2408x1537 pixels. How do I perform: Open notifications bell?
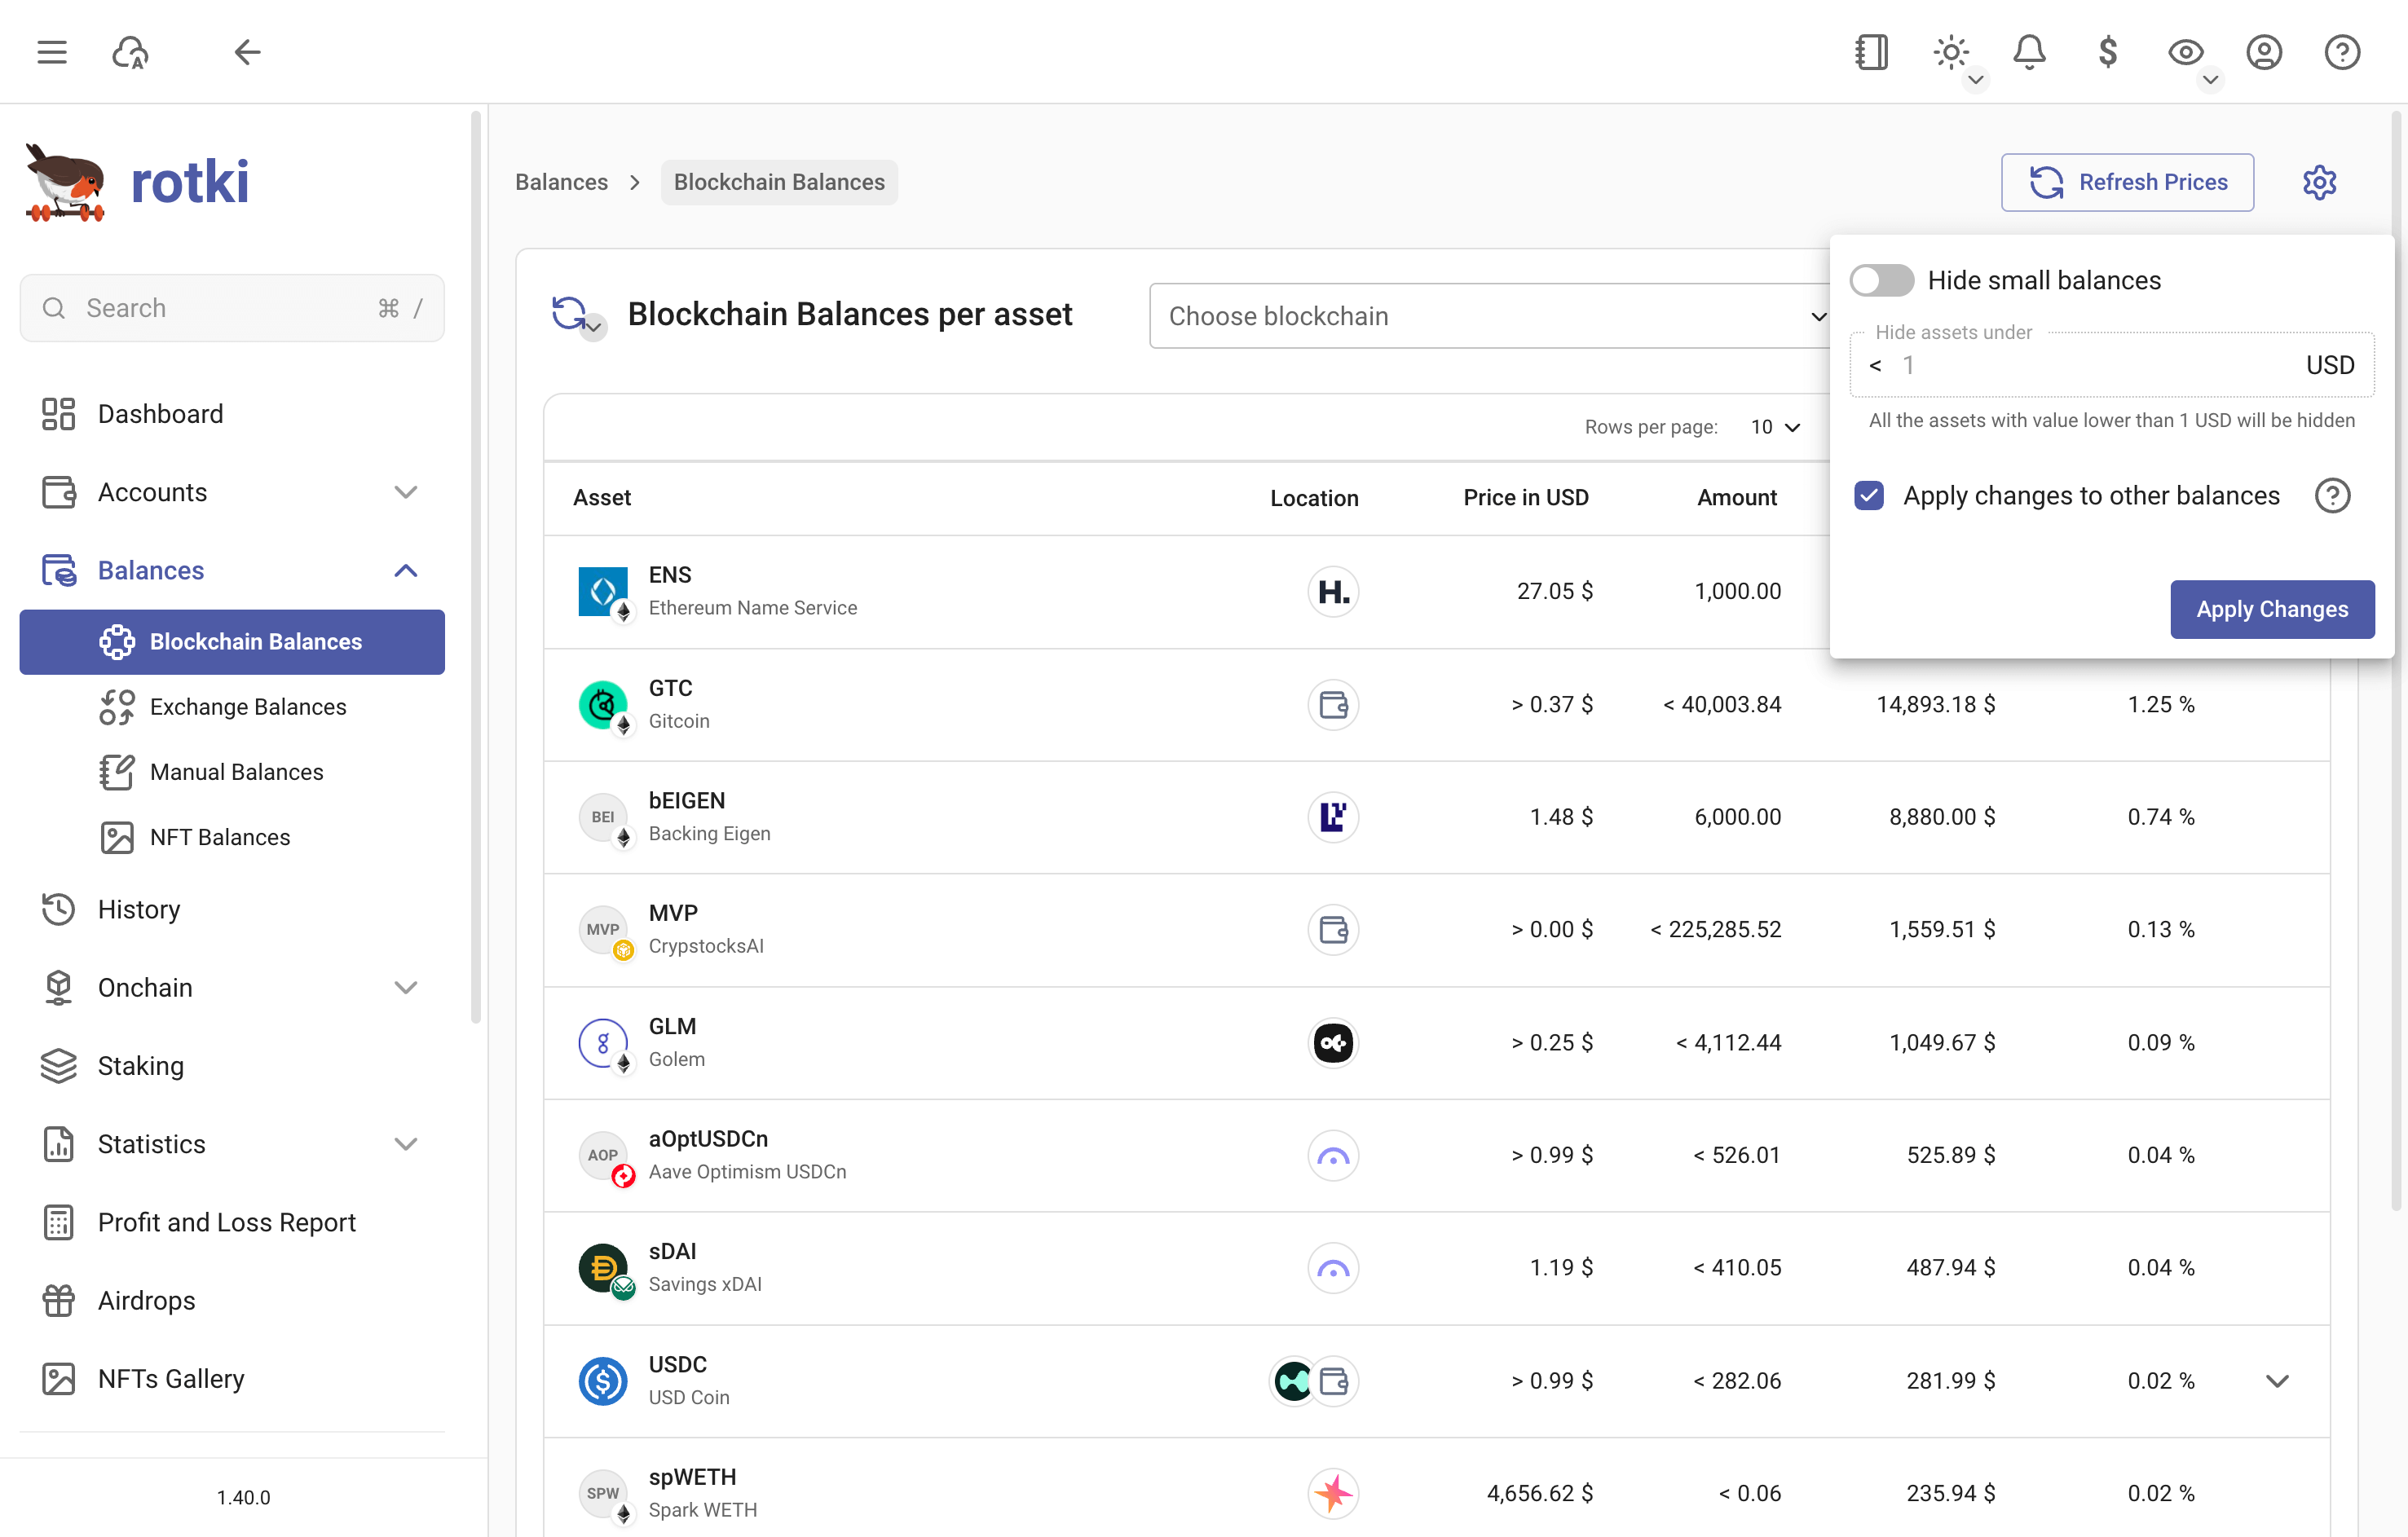point(2029,52)
